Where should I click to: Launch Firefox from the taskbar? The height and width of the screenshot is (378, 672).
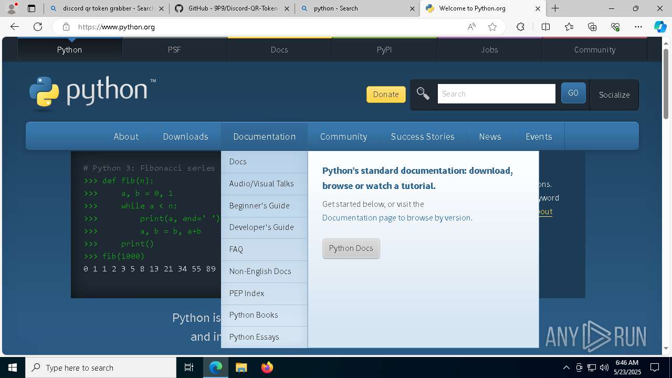tap(267, 367)
